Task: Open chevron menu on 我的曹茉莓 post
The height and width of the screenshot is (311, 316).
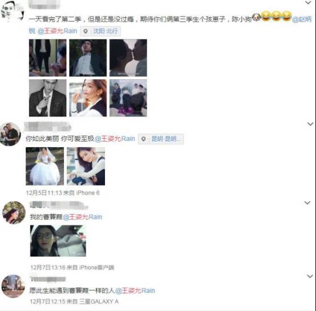Action: pos(307,203)
